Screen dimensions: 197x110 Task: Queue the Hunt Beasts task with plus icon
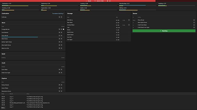tap(61, 32)
